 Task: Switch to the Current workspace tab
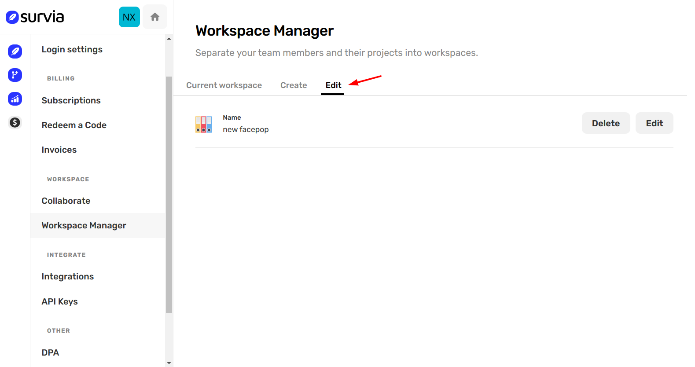tap(224, 85)
